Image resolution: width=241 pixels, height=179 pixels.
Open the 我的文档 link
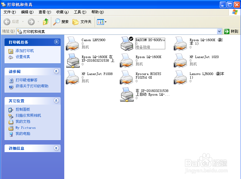pos(23,122)
